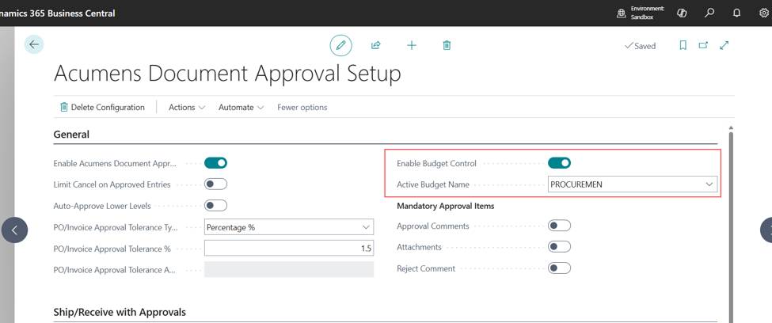
Task: Click Active Budget Name label
Action: [x=433, y=184]
